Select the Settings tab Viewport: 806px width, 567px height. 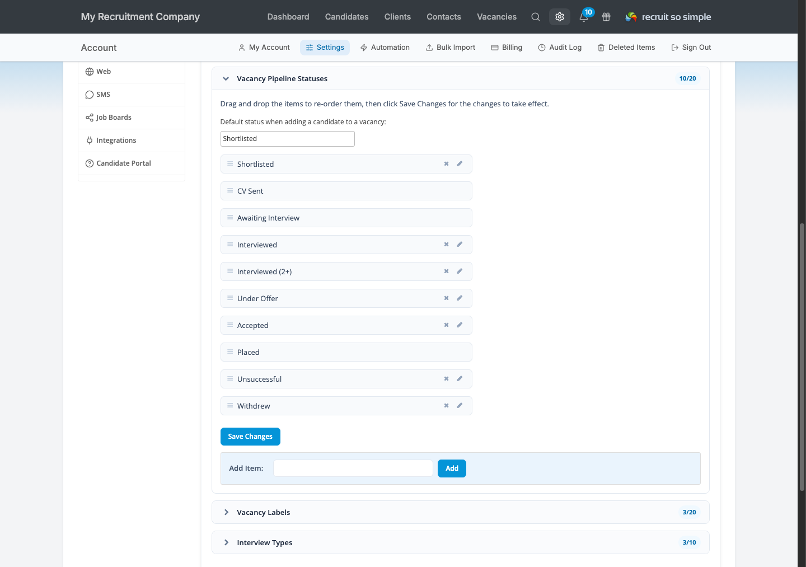click(x=325, y=48)
